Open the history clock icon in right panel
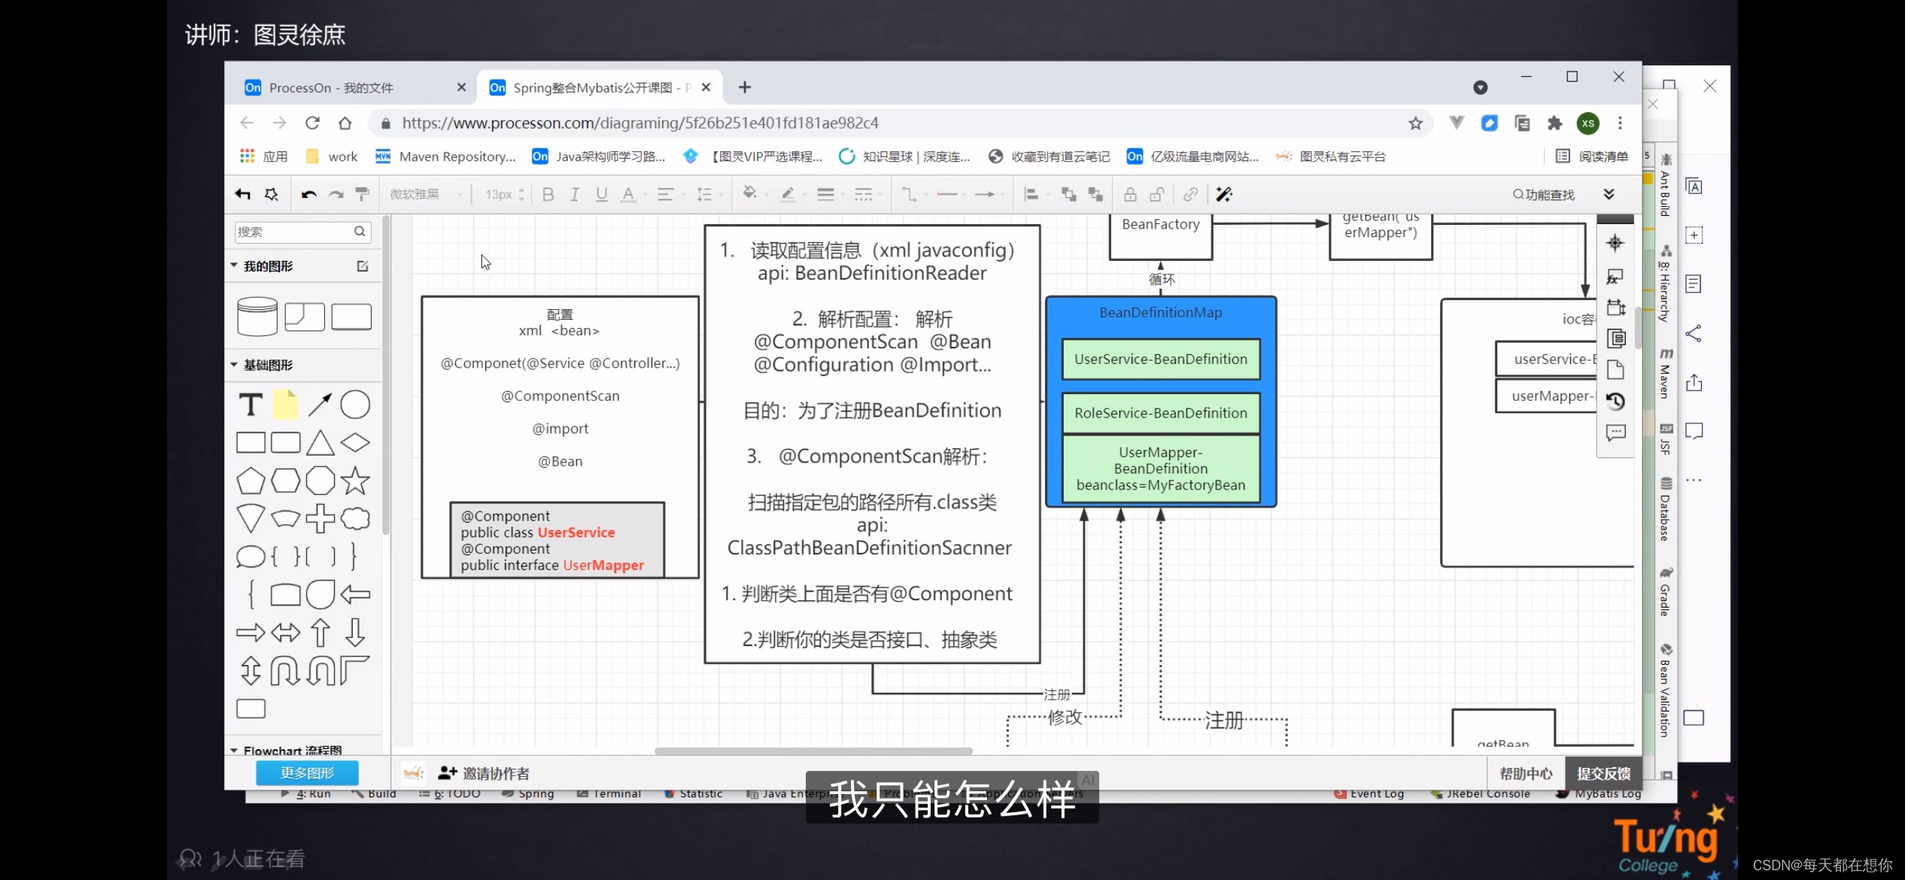This screenshot has width=1905, height=880. point(1615,401)
